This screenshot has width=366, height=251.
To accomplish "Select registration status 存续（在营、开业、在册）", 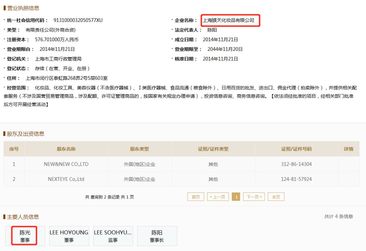I will 62,69.
